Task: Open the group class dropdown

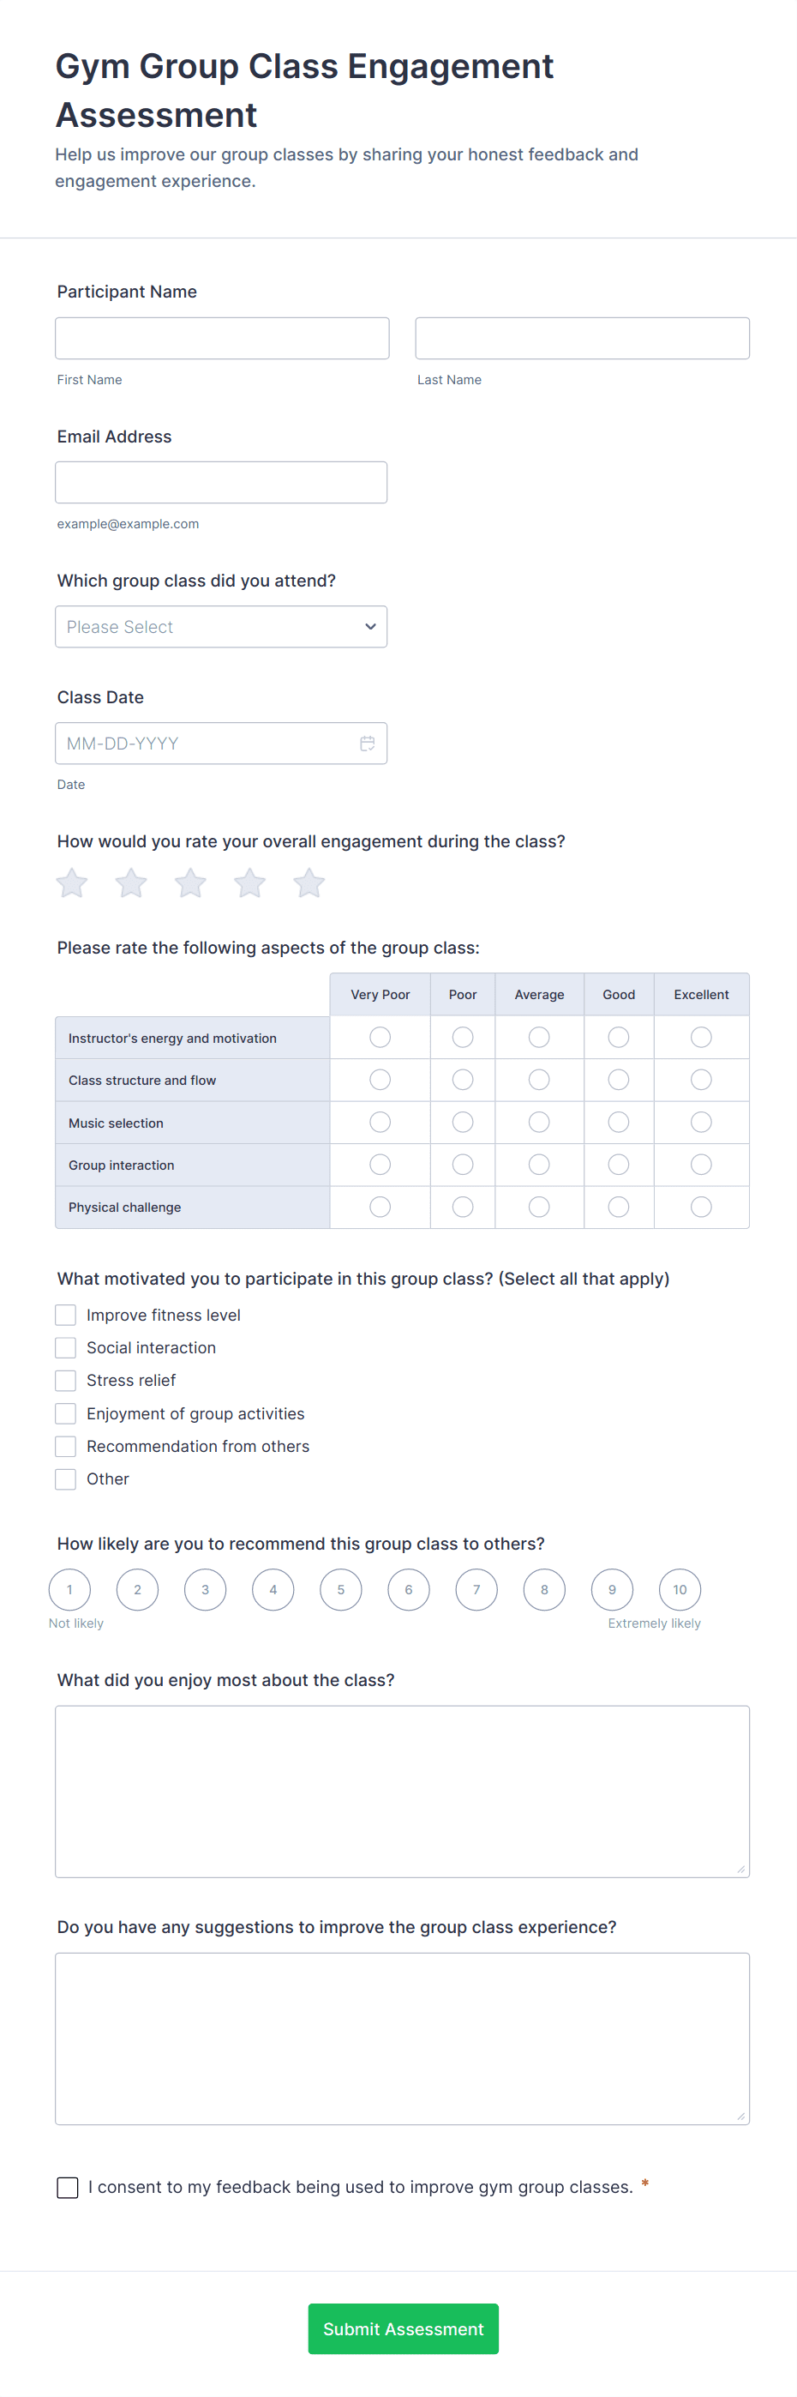Action: click(x=221, y=627)
